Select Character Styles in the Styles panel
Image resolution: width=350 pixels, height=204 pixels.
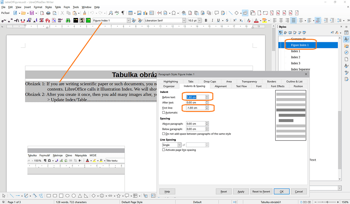(x=285, y=32)
